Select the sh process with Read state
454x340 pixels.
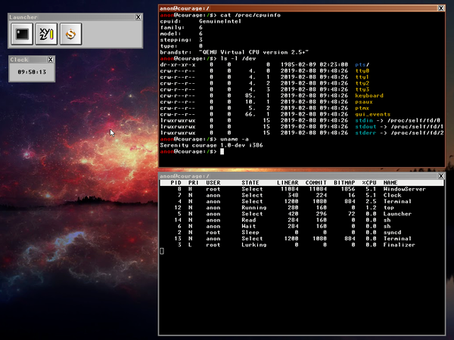click(x=301, y=220)
